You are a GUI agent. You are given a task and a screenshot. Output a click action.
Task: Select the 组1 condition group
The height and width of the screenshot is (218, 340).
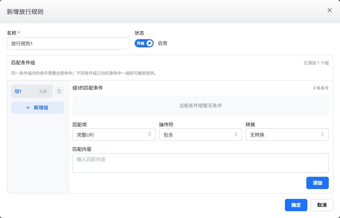point(32,91)
